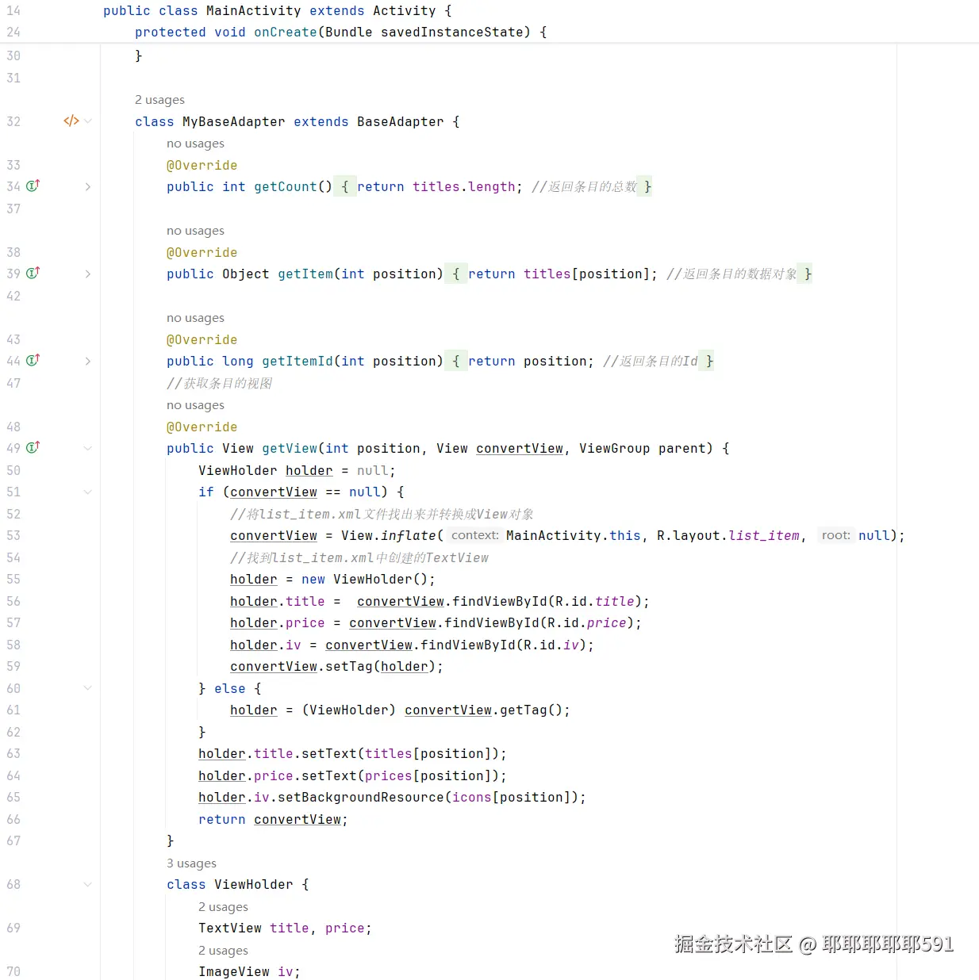Click line number 53 in the gutter
The height and width of the screenshot is (980, 979).
click(13, 536)
